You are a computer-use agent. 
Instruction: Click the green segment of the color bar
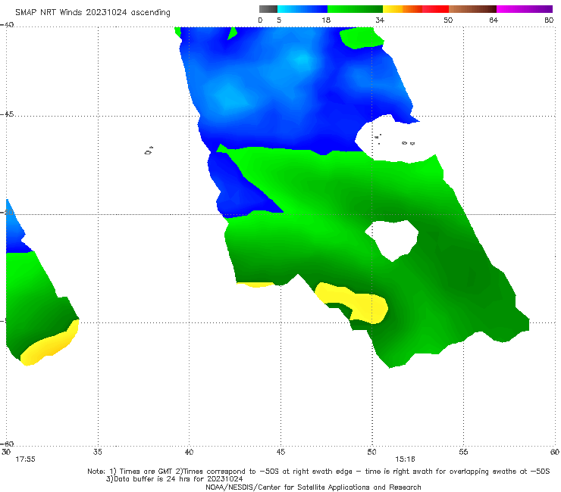tap(355, 9)
